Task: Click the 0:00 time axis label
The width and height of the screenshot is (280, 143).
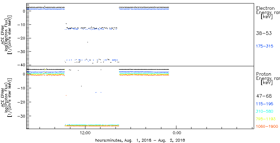Action: point(177,133)
